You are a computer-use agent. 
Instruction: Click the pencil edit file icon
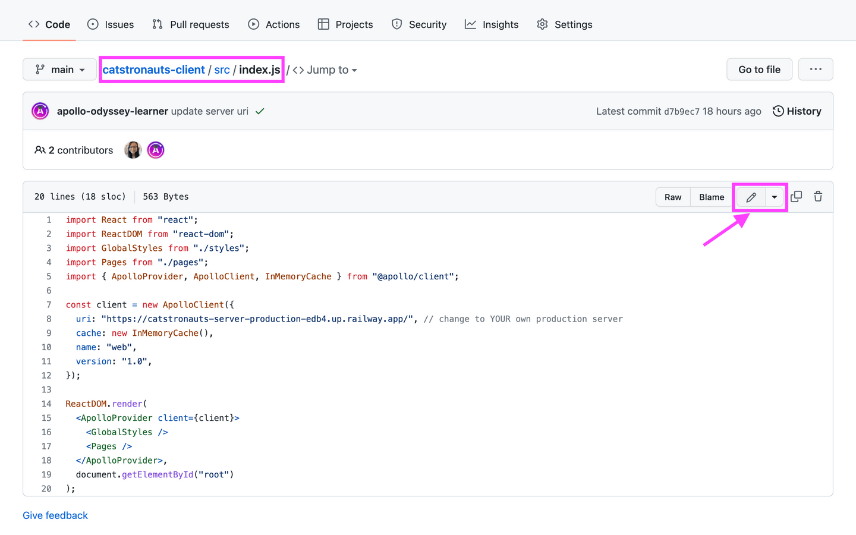point(751,197)
